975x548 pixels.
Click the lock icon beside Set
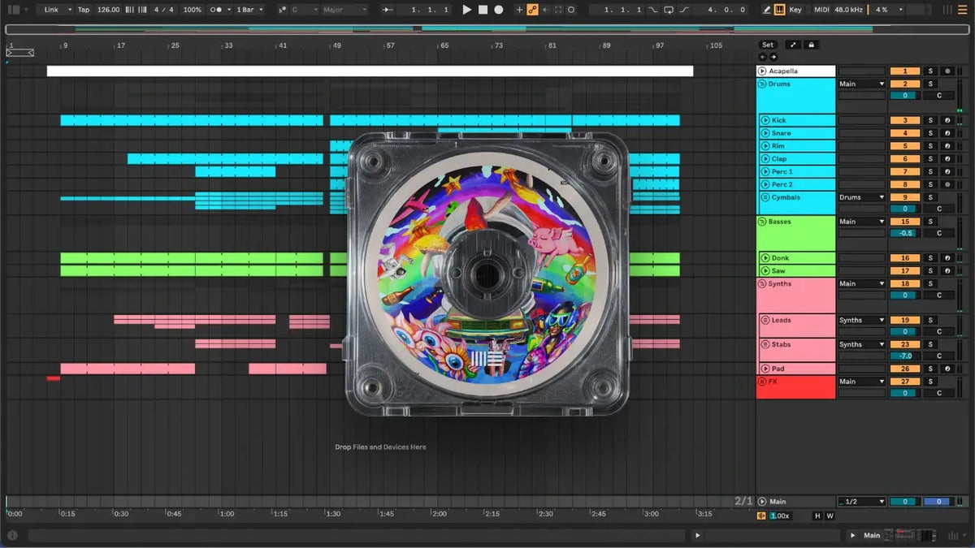click(811, 45)
